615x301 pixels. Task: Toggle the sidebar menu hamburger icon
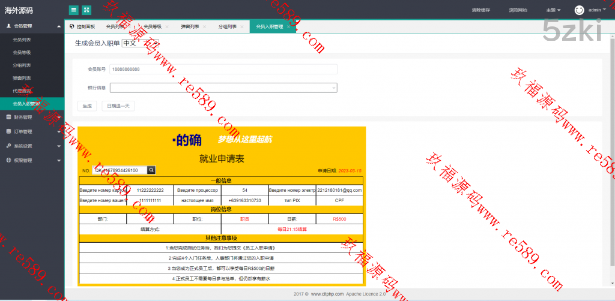(x=73, y=10)
